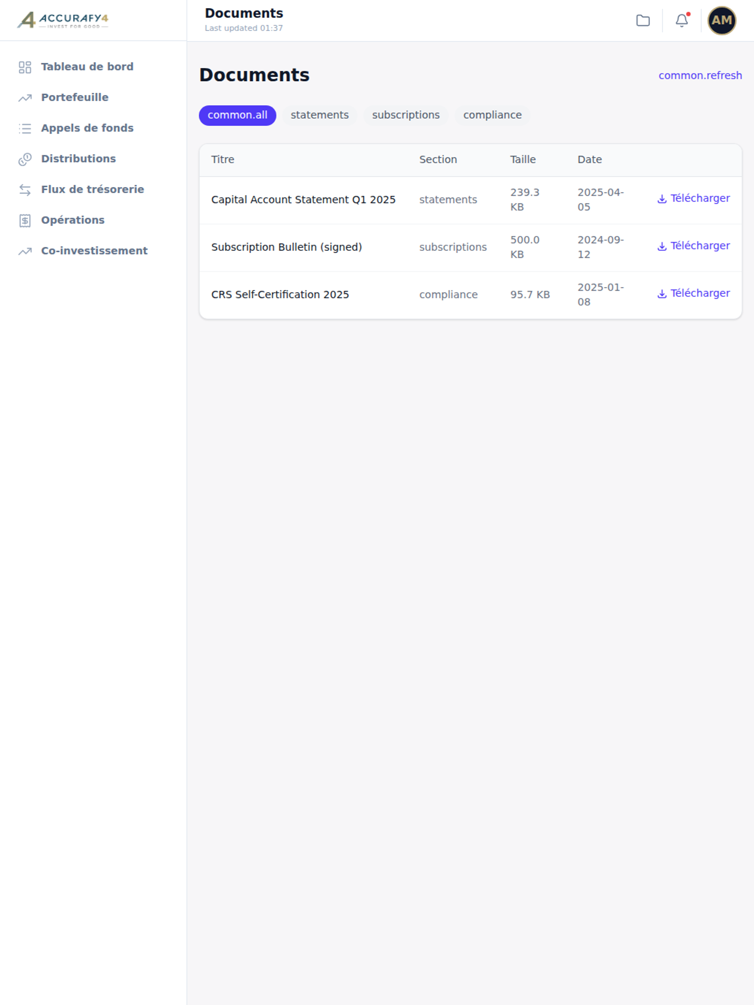This screenshot has height=1005, width=754.
Task: Click download icon for Subscription Bulletin
Action: pos(662,246)
